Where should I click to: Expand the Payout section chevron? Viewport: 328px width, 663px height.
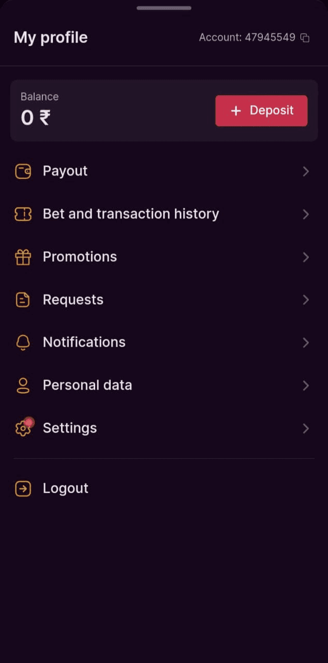[306, 171]
